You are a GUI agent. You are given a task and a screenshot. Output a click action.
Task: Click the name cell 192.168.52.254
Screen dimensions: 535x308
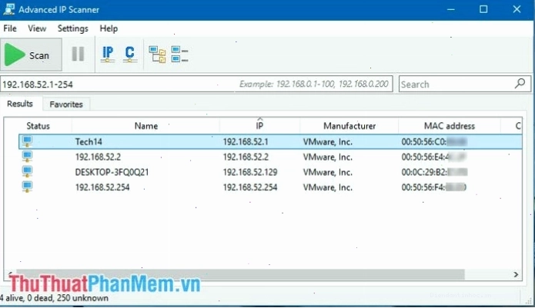(102, 187)
